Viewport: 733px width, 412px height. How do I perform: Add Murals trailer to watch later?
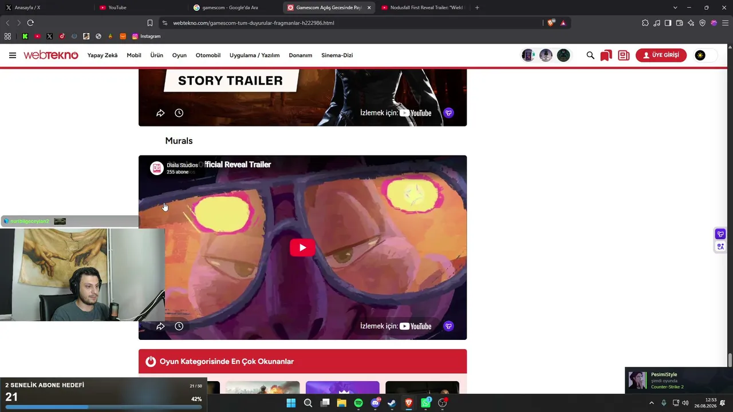click(x=179, y=326)
